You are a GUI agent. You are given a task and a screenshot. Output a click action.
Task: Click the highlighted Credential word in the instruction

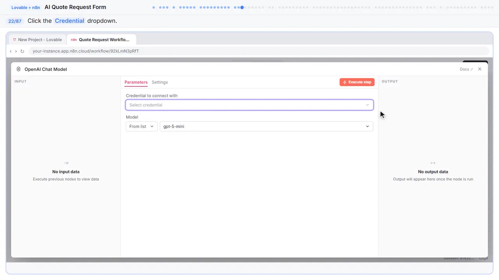pyautogui.click(x=69, y=21)
